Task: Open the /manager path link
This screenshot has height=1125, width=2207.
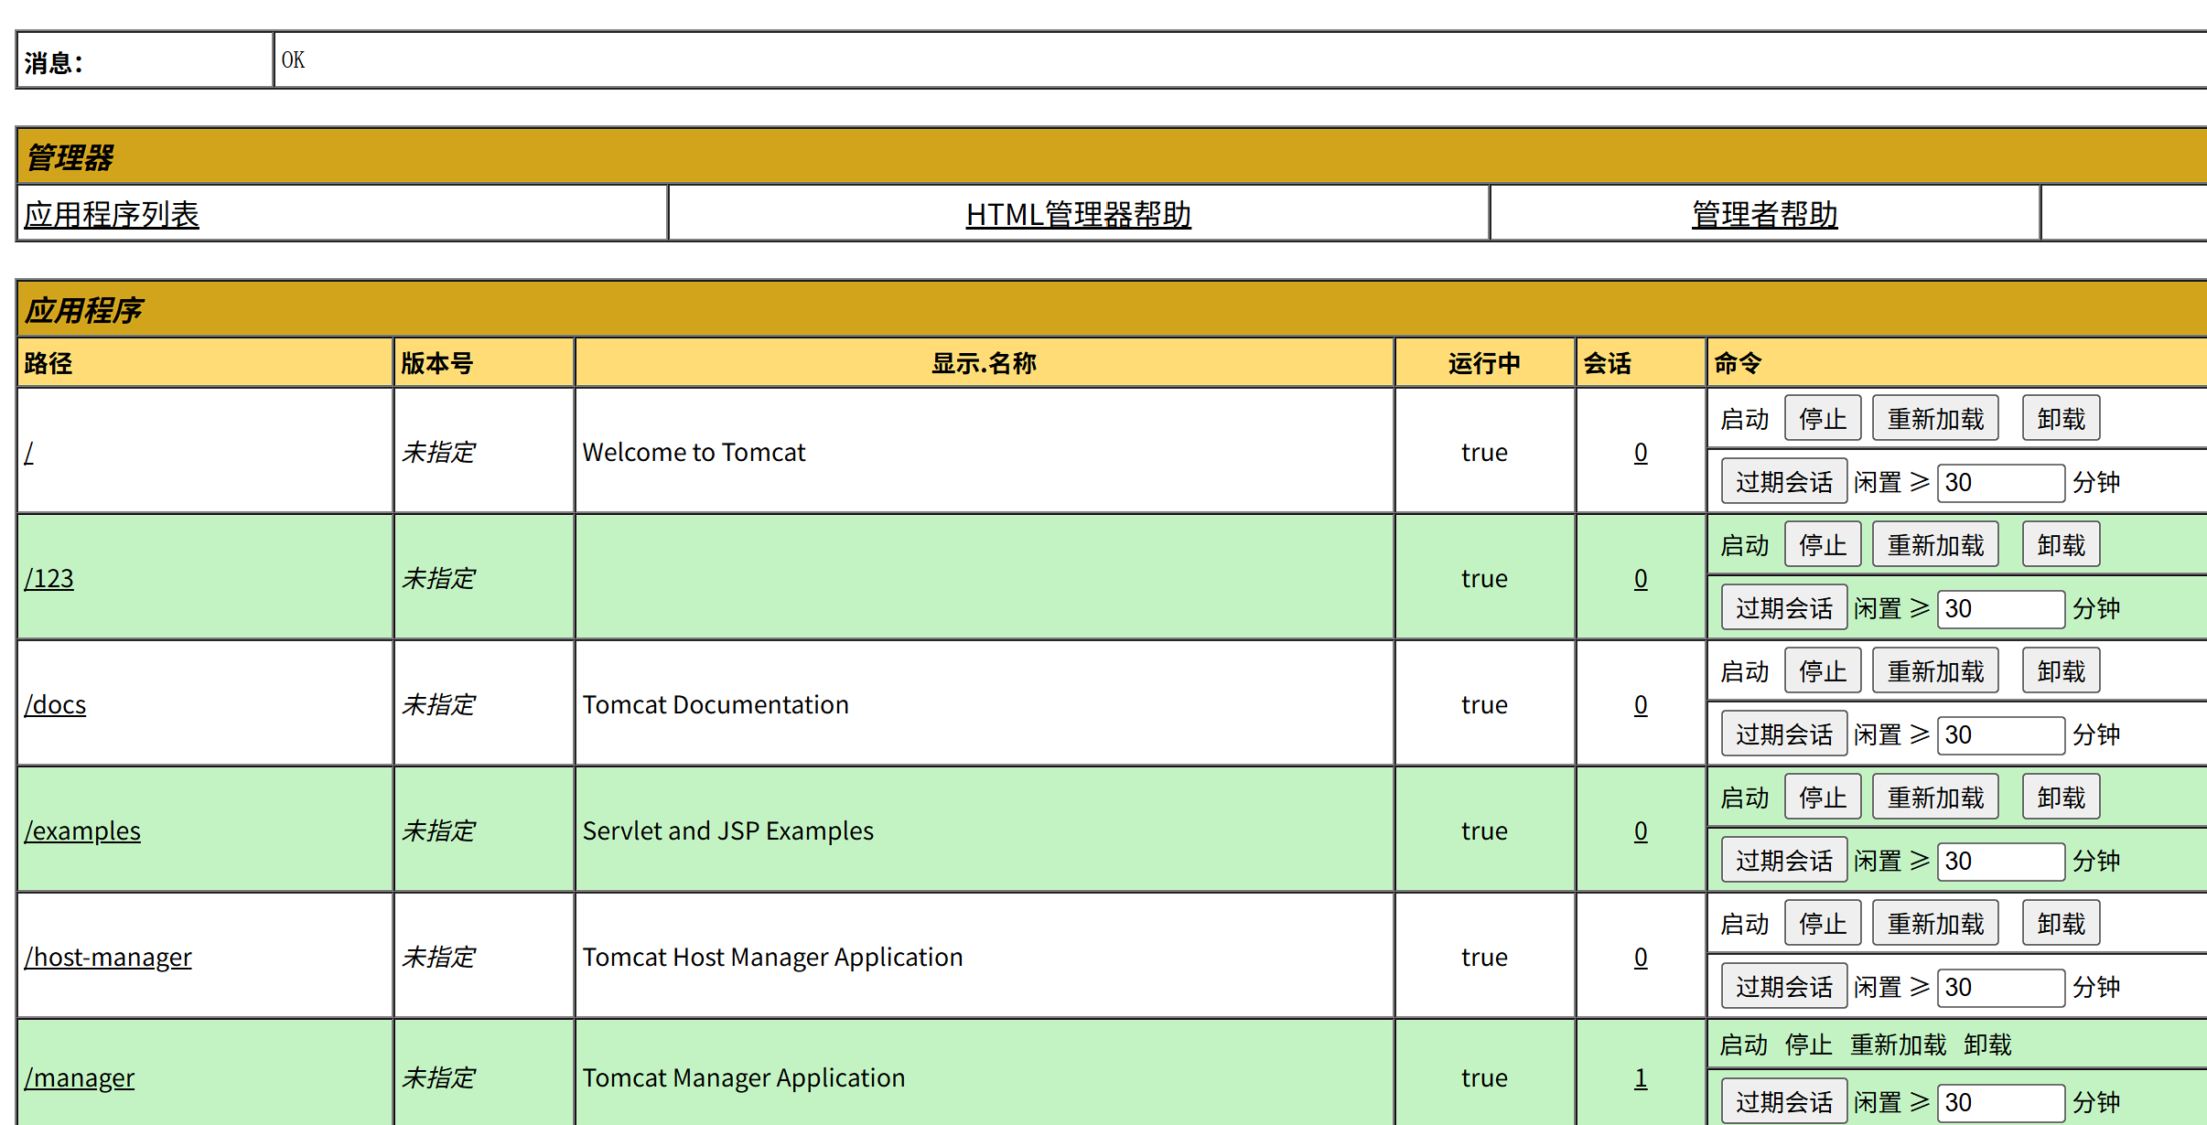Action: click(80, 1078)
